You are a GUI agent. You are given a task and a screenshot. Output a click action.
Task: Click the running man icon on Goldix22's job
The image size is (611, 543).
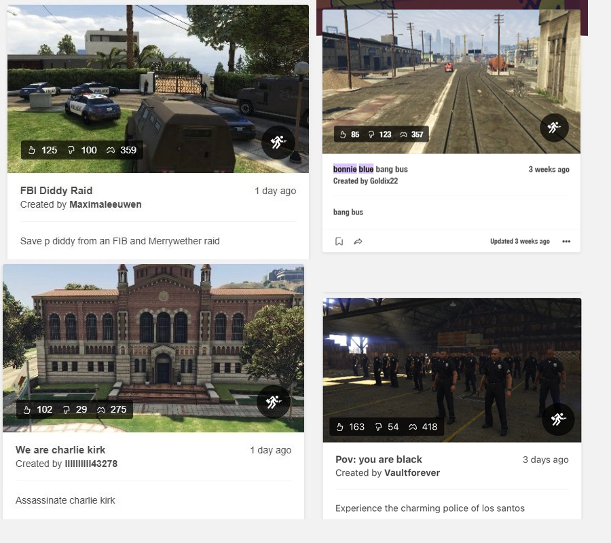[x=554, y=127]
